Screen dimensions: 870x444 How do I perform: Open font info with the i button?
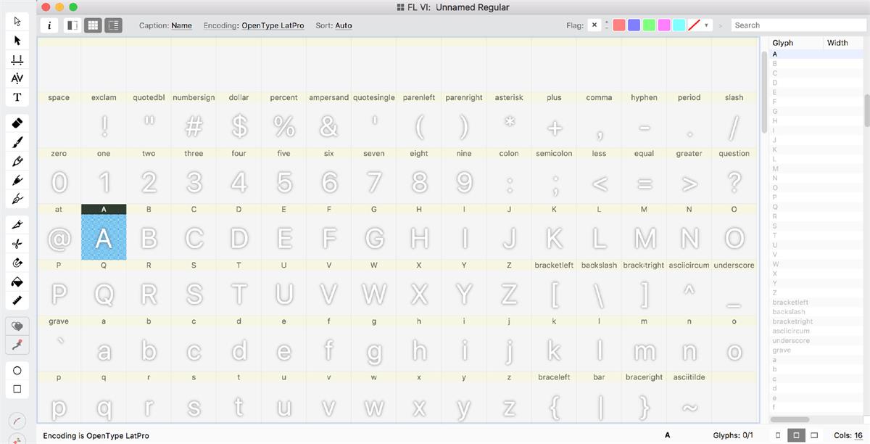(49, 25)
